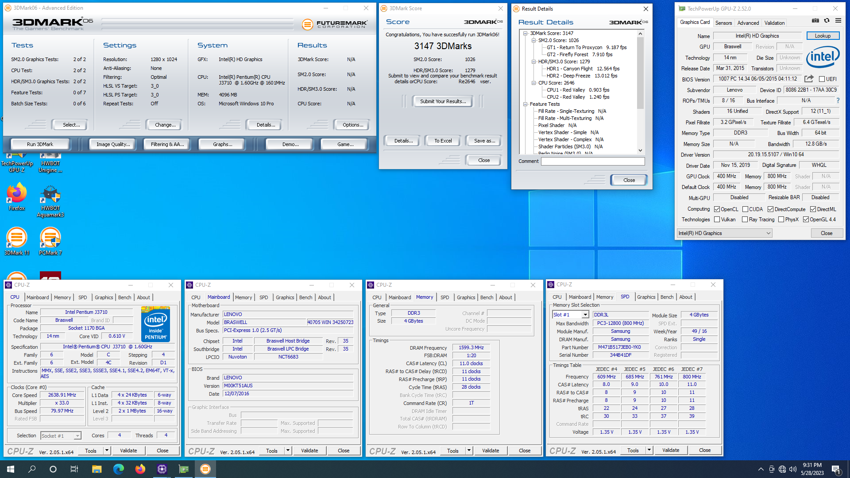Open the notification center icon
The width and height of the screenshot is (850, 478).
[836, 469]
